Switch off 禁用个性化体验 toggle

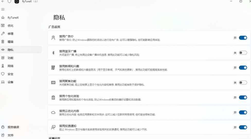(x=243, y=98)
